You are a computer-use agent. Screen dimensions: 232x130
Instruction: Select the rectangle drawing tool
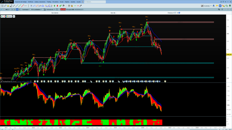[x=34, y=6]
